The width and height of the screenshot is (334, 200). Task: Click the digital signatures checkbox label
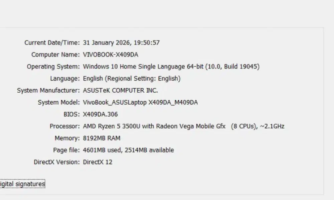(22, 184)
